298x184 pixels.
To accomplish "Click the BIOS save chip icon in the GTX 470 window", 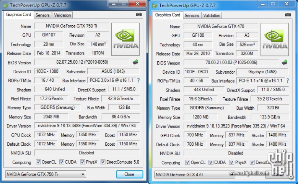I will click(x=285, y=62).
